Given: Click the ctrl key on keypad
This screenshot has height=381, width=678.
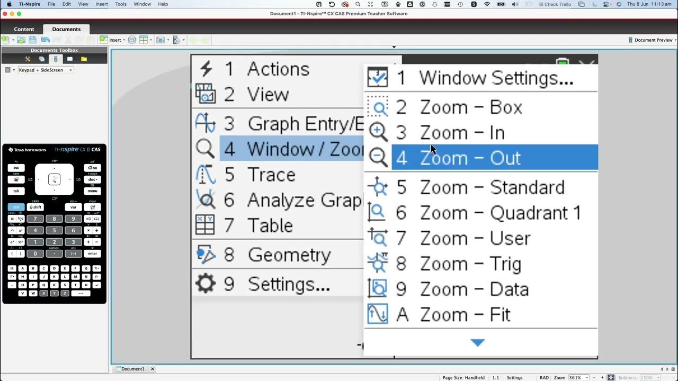Looking at the screenshot, I should click(x=16, y=207).
